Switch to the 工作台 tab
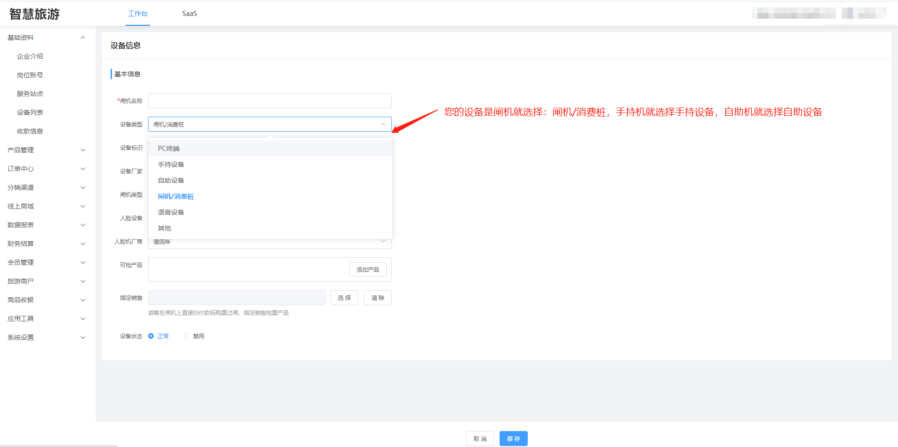898x447 pixels. pos(138,14)
